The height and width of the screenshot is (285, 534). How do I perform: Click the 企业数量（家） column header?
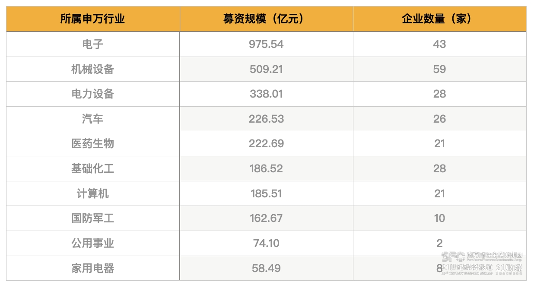click(x=440, y=19)
